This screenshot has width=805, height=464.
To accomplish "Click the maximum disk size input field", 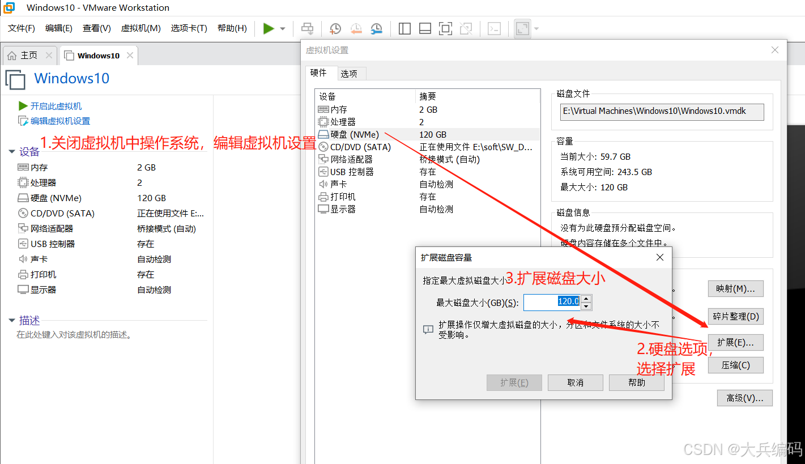I will point(552,303).
